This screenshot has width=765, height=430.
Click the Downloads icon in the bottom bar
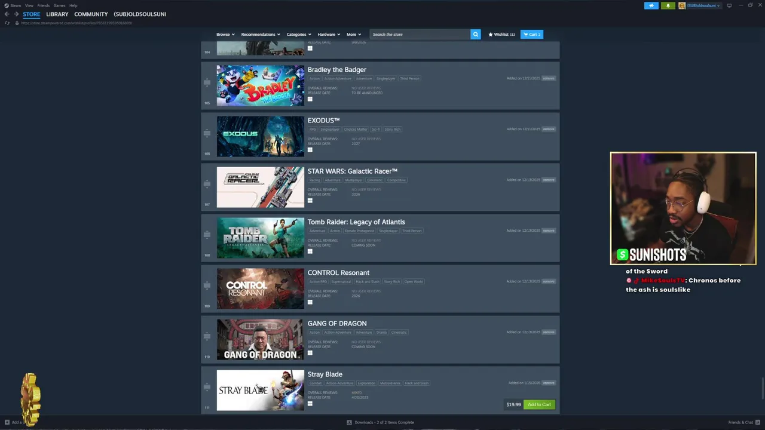350,422
